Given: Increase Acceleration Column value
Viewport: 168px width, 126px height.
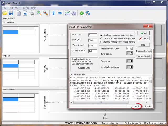Looking at the screenshot, I should (131, 48).
